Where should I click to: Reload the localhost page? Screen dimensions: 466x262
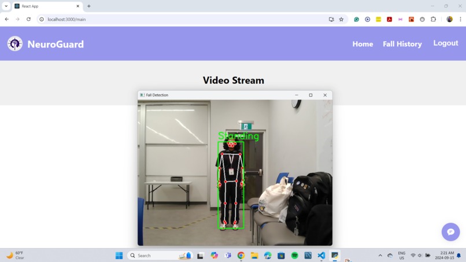28,19
